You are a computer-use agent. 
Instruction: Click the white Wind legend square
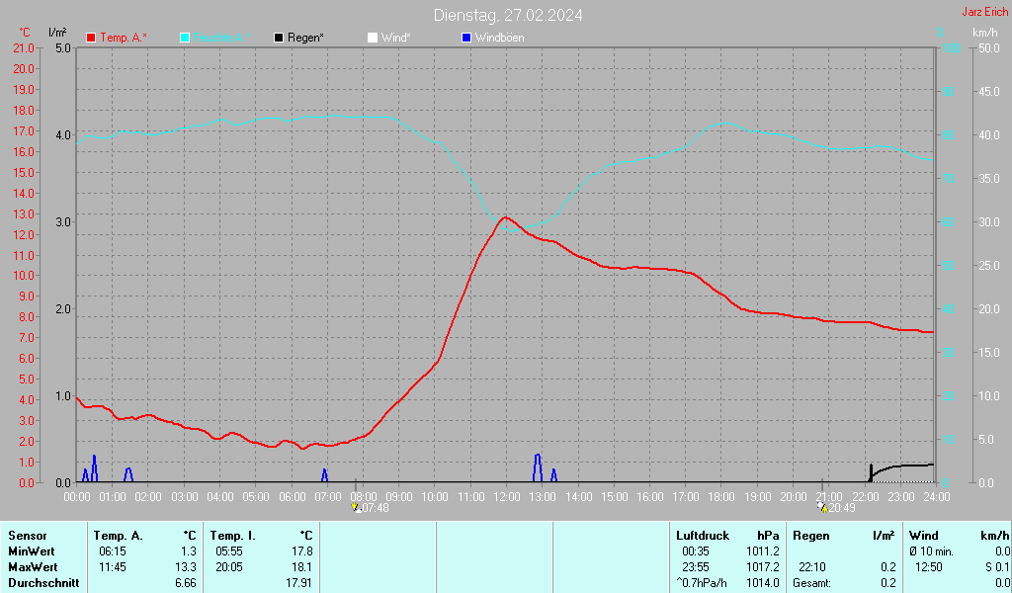(x=373, y=38)
